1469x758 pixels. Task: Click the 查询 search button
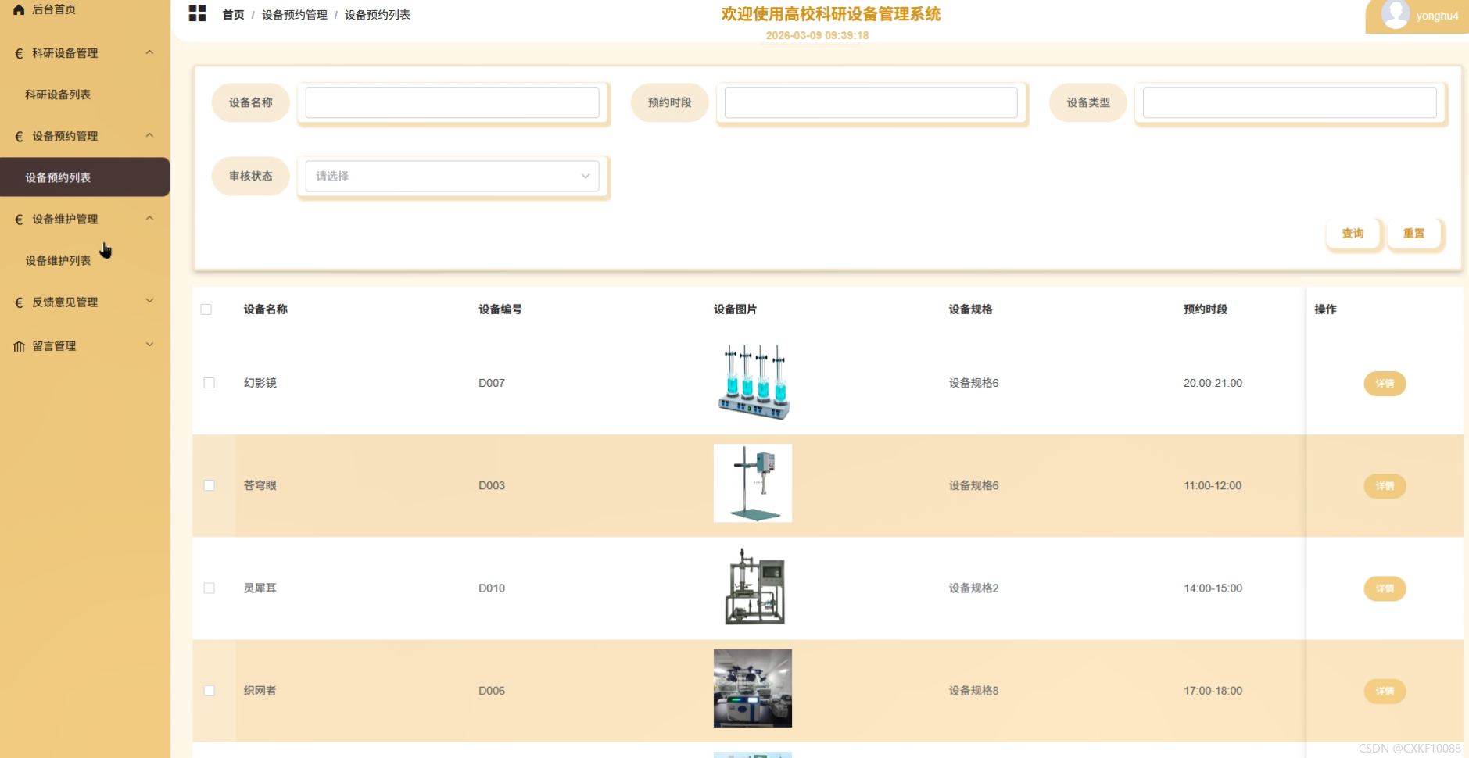click(1353, 234)
